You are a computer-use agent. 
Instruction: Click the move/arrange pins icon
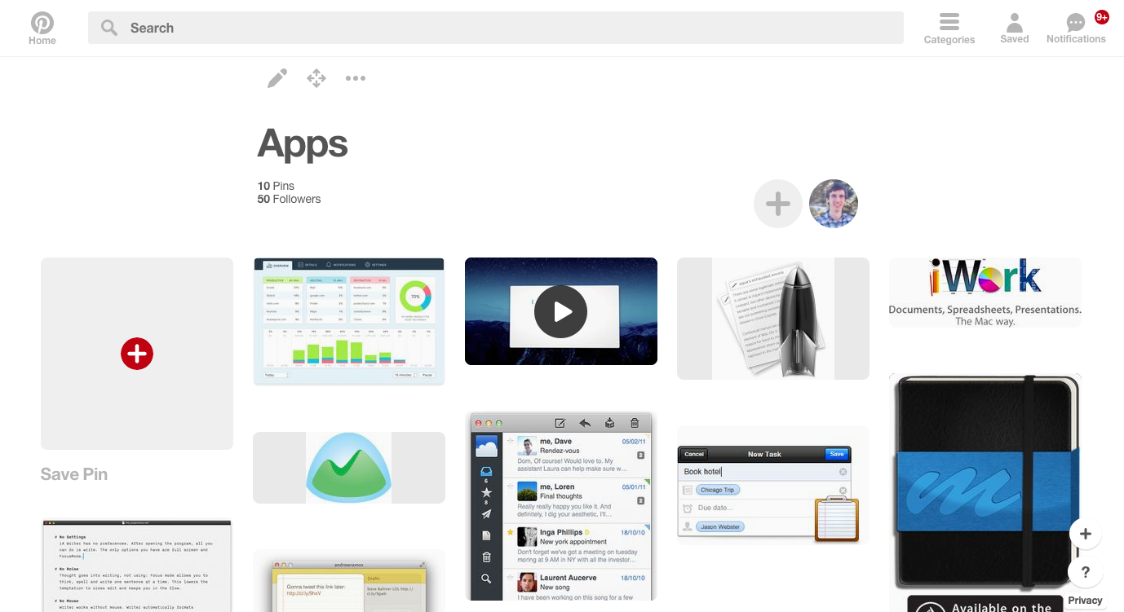pyautogui.click(x=316, y=78)
